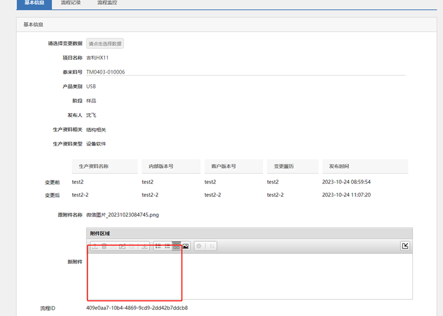443x316 pixels.
Task: Click the edit pencil icon in attachment toolbar
Action: pos(122,247)
